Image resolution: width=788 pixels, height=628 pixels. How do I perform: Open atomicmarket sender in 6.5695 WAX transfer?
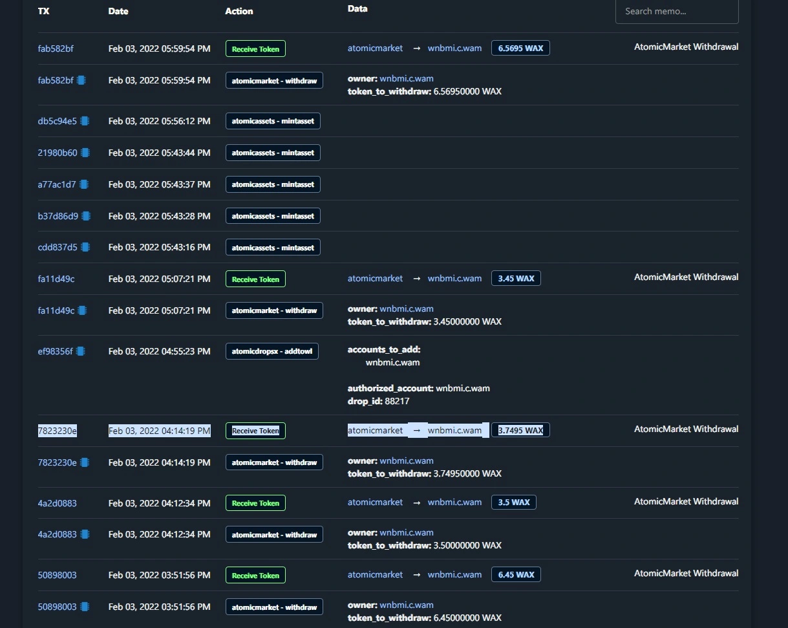pos(375,48)
